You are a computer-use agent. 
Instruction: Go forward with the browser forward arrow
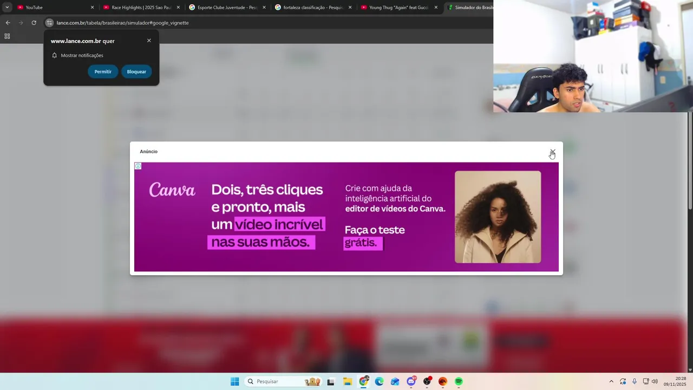pyautogui.click(x=21, y=23)
